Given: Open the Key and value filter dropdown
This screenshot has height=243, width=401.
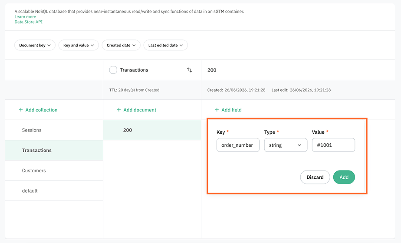Looking at the screenshot, I should tap(79, 45).
